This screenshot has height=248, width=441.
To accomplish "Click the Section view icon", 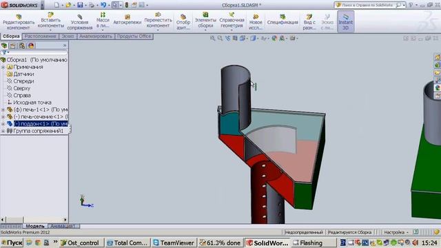I will 235,39.
